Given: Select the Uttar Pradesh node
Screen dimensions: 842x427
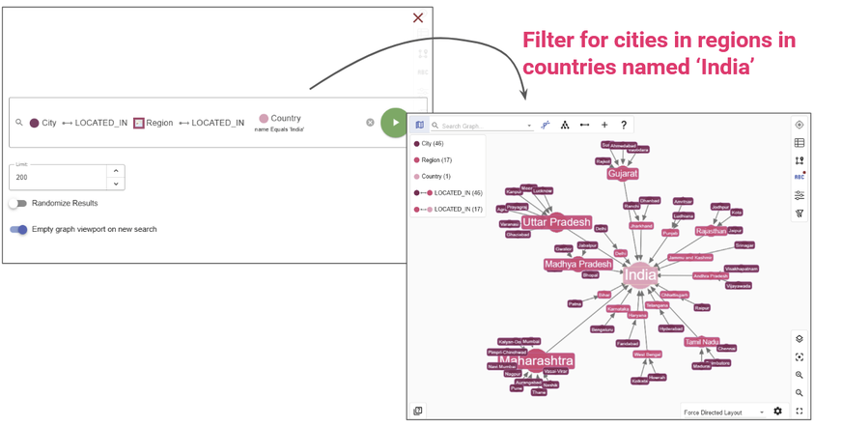Looking at the screenshot, I should (x=556, y=222).
